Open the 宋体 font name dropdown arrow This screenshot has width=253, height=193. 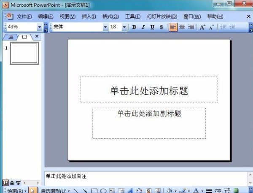105,27
